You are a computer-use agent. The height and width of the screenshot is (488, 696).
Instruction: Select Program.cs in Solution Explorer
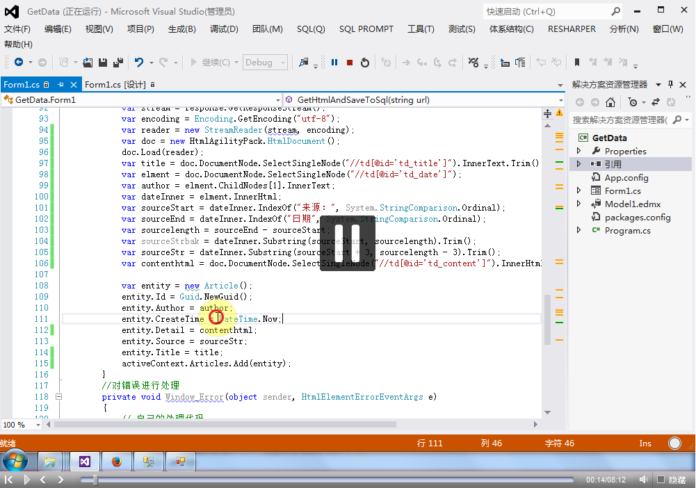tap(627, 230)
